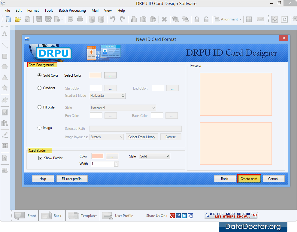297x232 pixels.
Task: Click the Selected Path text field
Action: [136, 129]
